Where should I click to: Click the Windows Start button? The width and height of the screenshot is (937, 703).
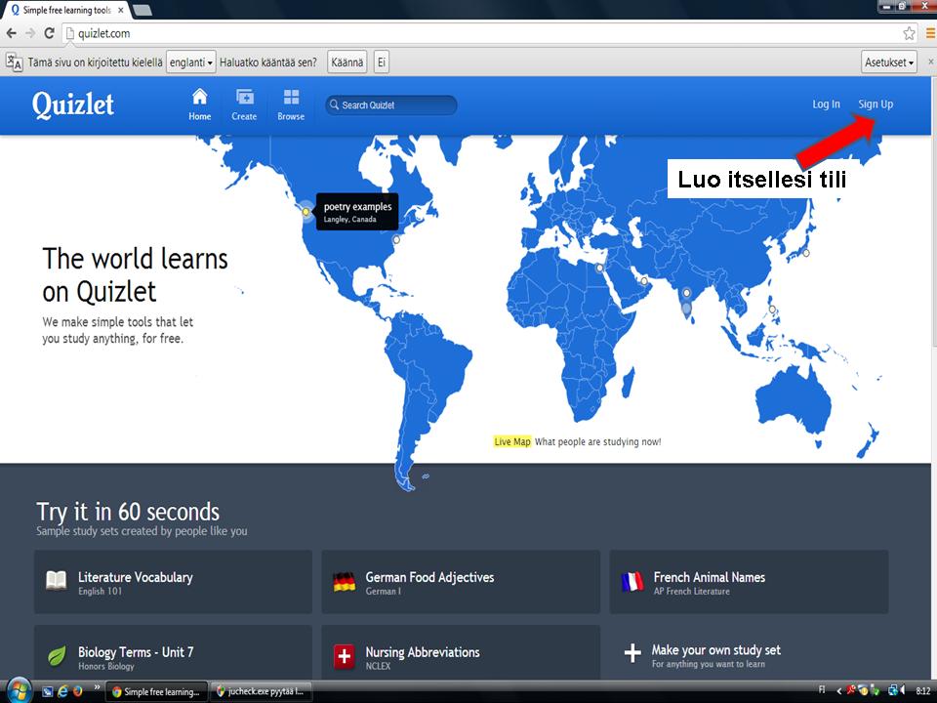click(19, 690)
